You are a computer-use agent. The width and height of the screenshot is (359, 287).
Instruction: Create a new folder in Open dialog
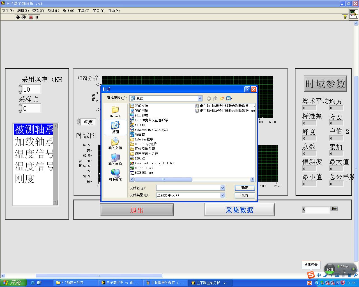pyautogui.click(x=222, y=98)
